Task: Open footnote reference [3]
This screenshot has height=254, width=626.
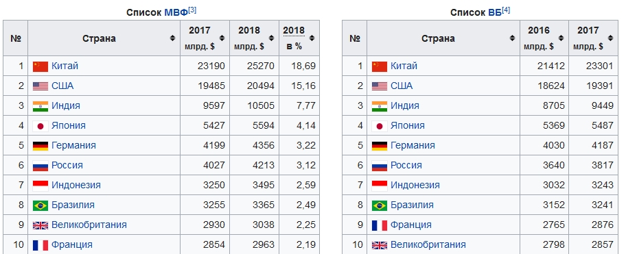Action: (x=192, y=10)
